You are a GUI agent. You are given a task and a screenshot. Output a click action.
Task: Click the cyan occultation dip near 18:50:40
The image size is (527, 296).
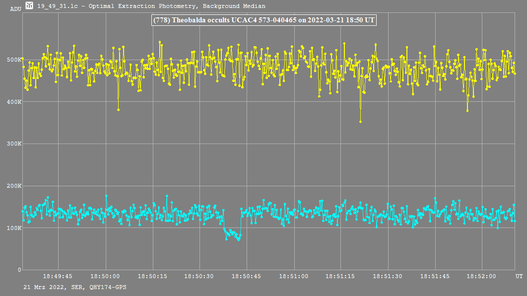(x=232, y=234)
